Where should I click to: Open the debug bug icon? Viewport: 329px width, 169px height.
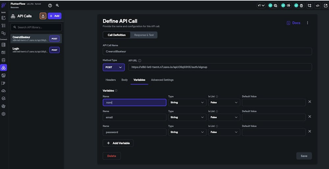pos(301,6)
